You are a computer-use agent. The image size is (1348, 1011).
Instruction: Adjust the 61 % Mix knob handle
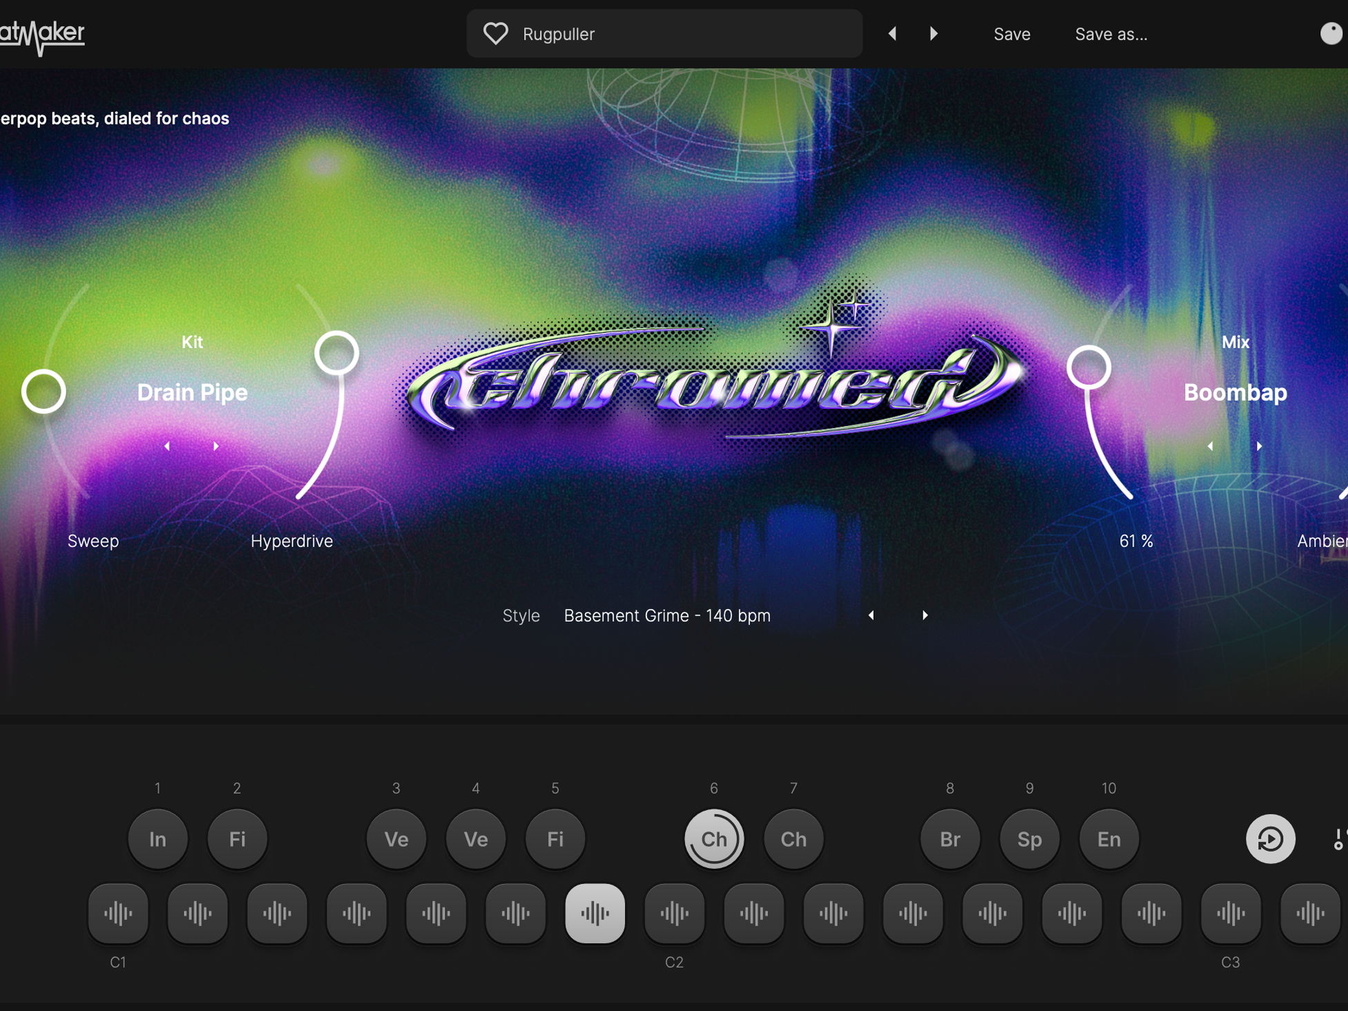point(1088,367)
